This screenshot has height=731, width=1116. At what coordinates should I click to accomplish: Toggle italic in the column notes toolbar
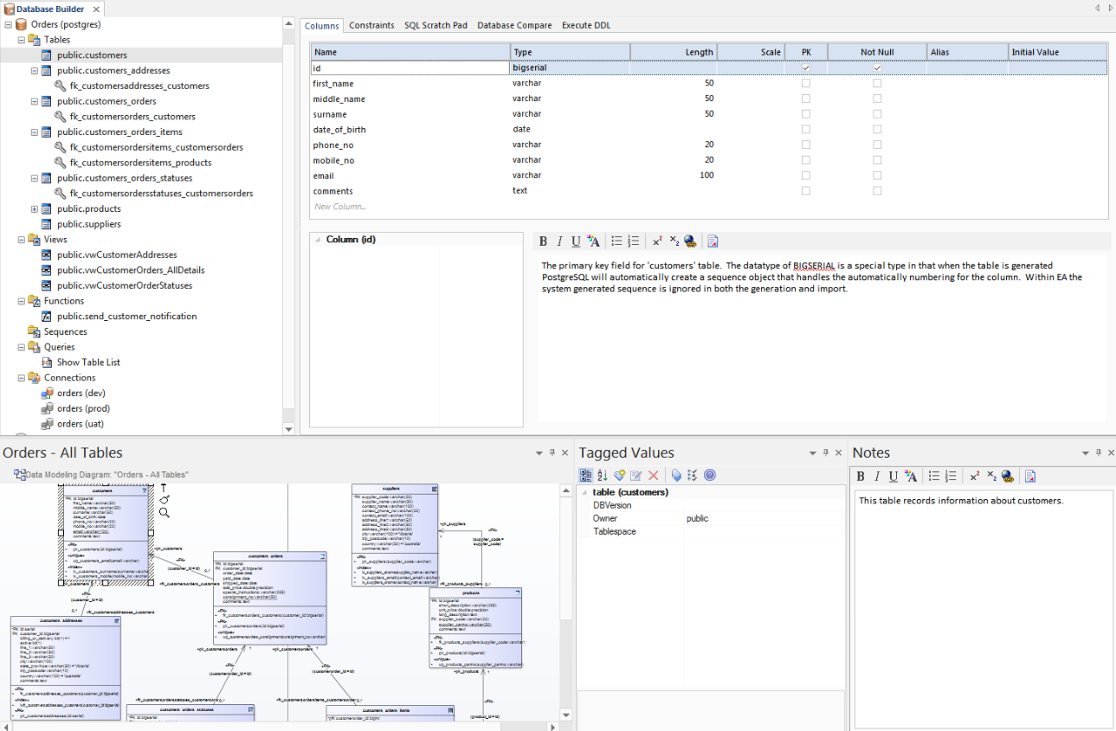coord(559,241)
